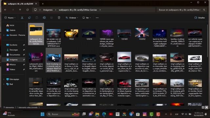Click the Copy icon in toolbar
The image size is (210, 118).
click(x=29, y=18)
